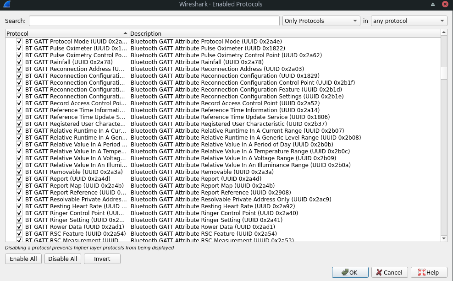
Task: Open the Only Protocols dropdown
Action: click(x=321, y=21)
